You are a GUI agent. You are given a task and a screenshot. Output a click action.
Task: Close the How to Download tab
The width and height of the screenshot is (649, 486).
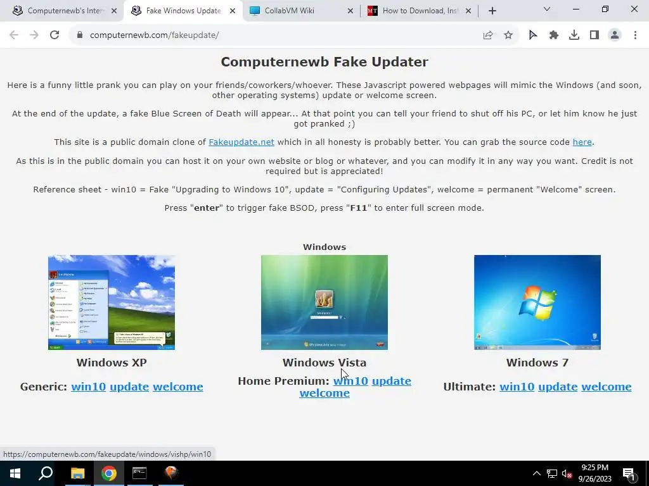[468, 11]
